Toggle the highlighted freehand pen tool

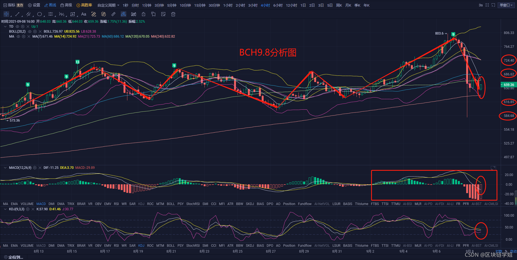124,14
